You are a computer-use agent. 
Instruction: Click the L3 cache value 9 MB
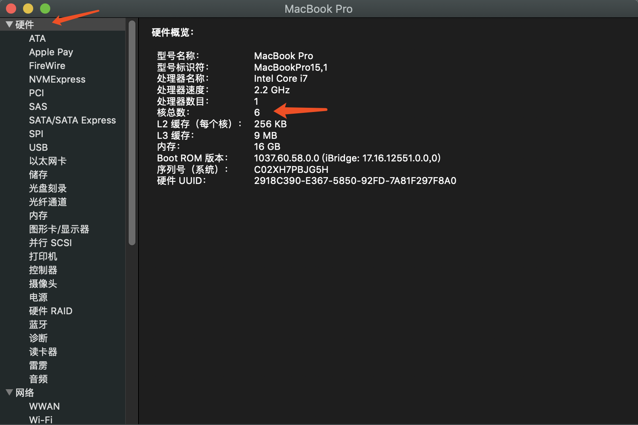(x=266, y=135)
